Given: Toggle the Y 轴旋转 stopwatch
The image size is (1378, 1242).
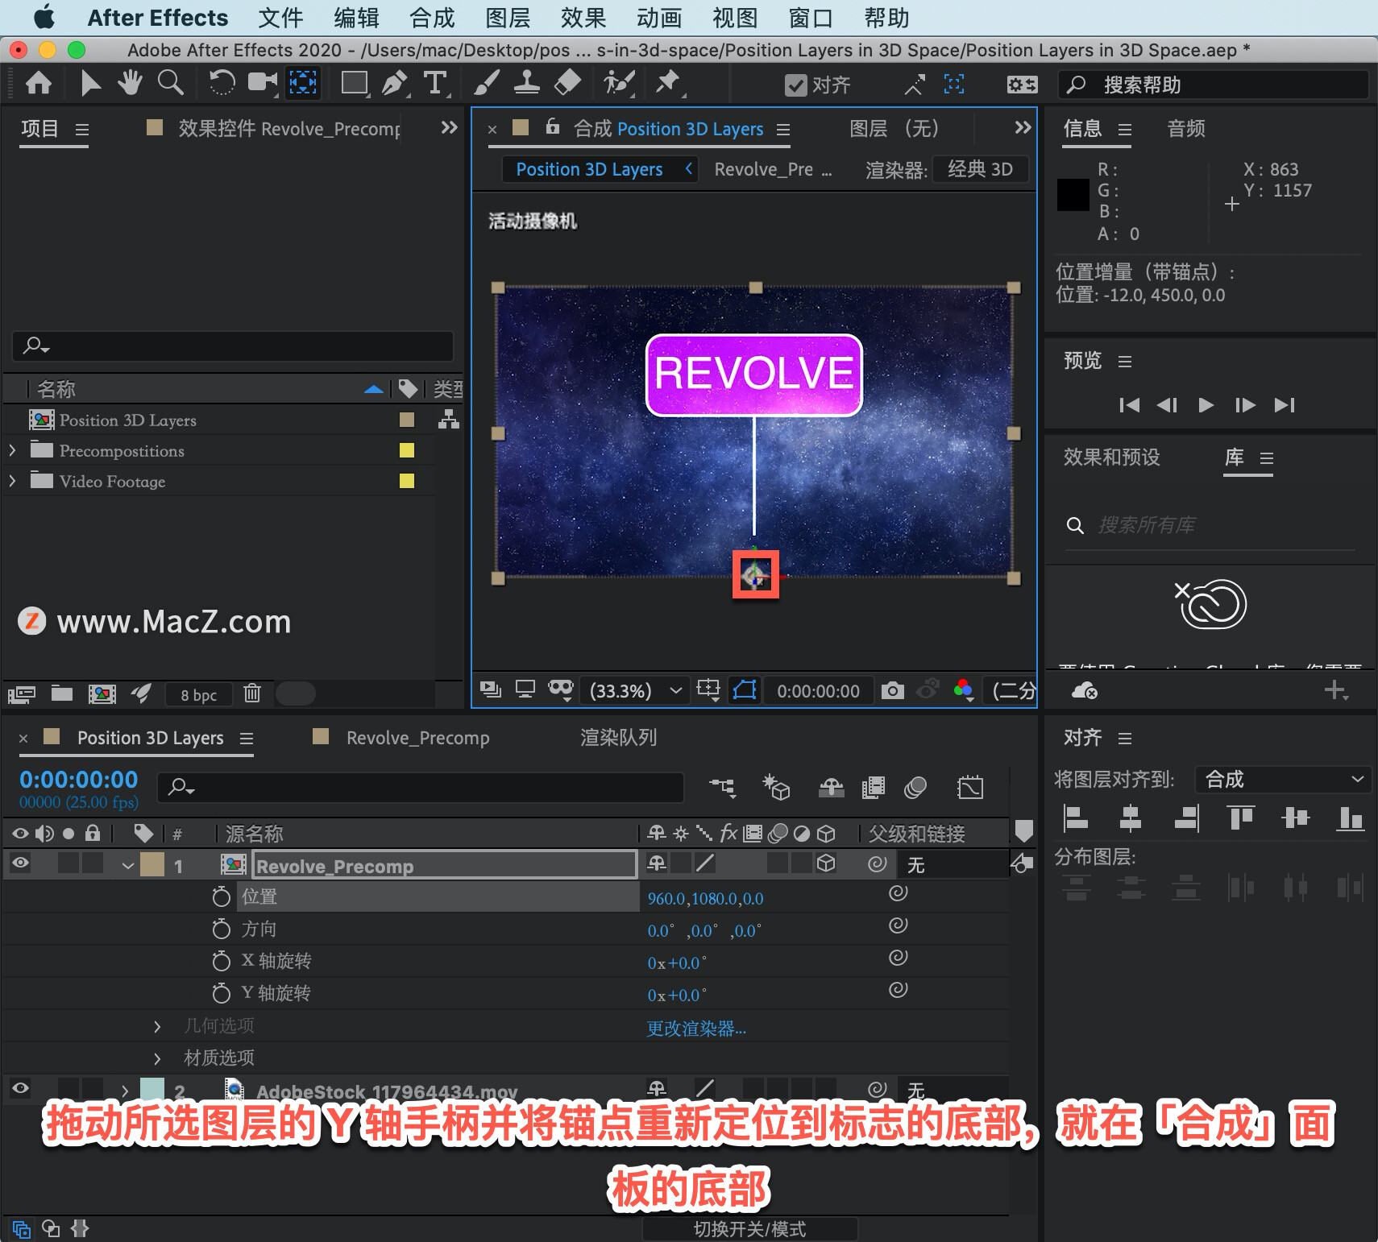Looking at the screenshot, I should (221, 993).
